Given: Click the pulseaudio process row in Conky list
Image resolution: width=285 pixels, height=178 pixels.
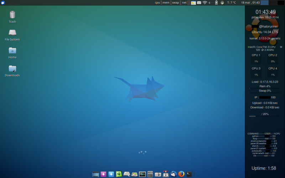Looking at the screenshot, I should point(264,151).
